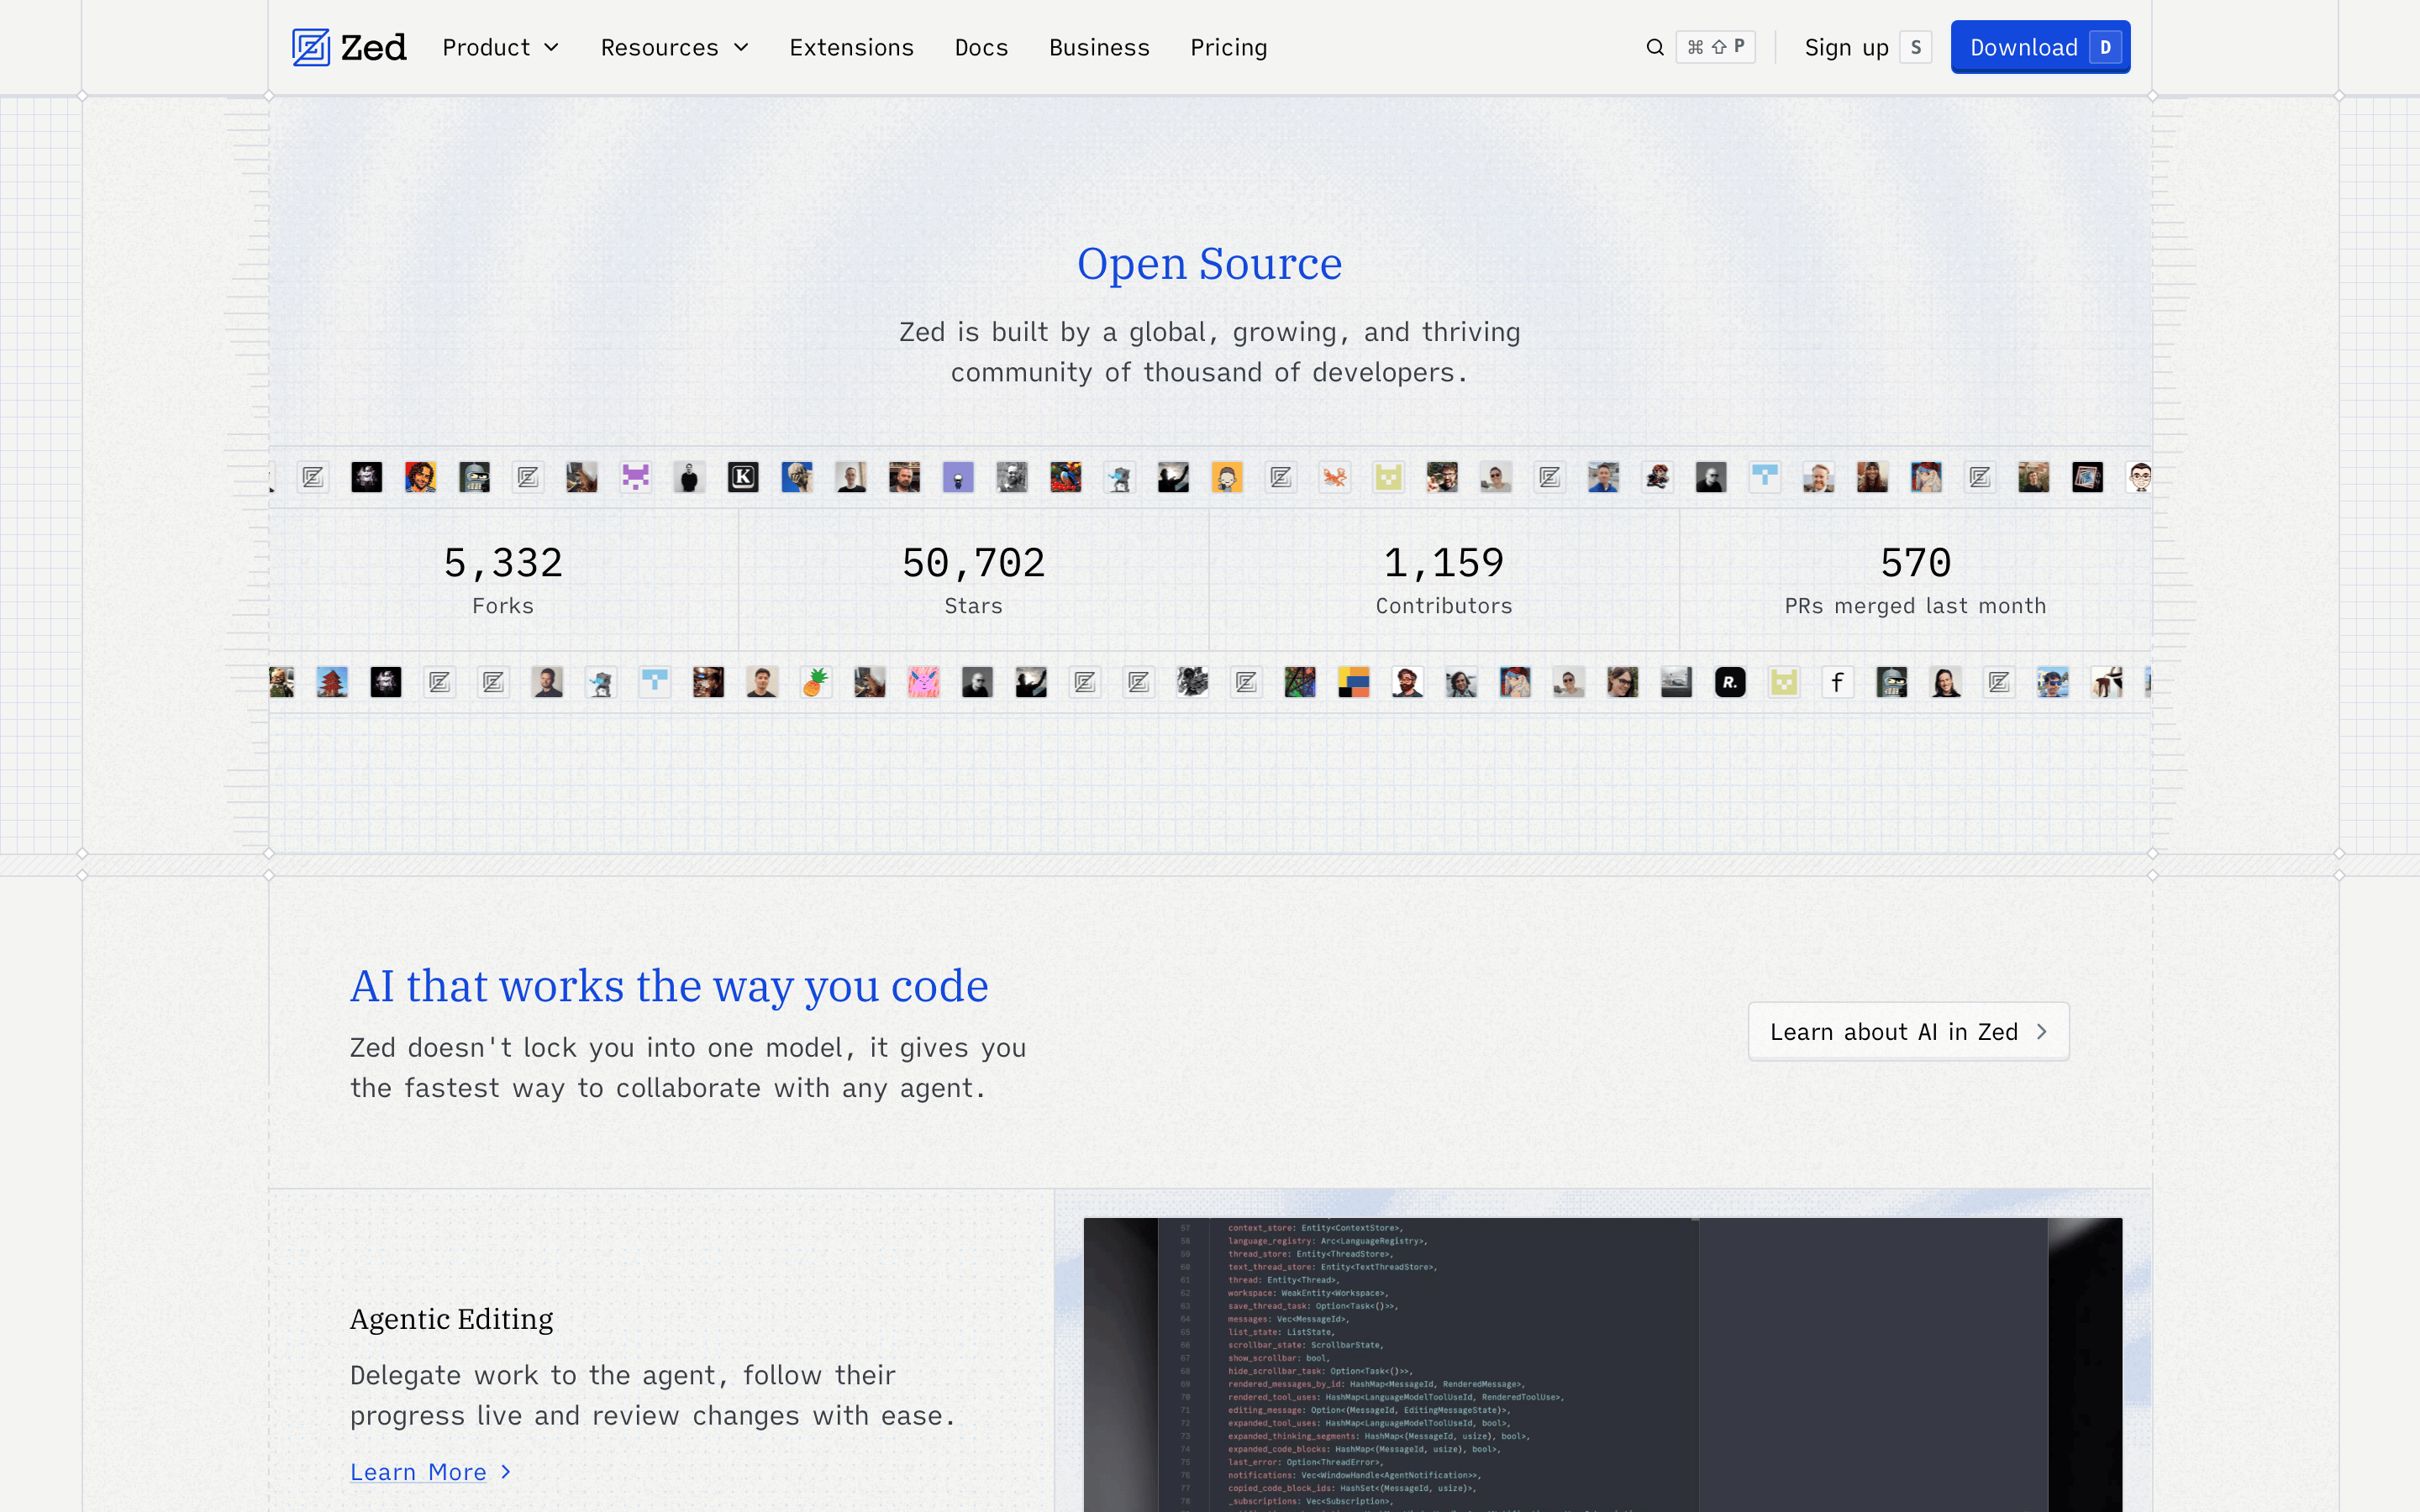The width and height of the screenshot is (2420, 1512).
Task: Open the Extensions nav item
Action: (x=851, y=47)
